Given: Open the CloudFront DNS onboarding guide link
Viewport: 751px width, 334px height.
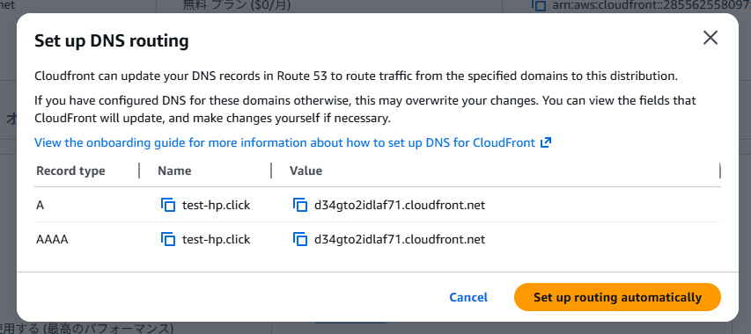Looking at the screenshot, I should coord(284,142).
